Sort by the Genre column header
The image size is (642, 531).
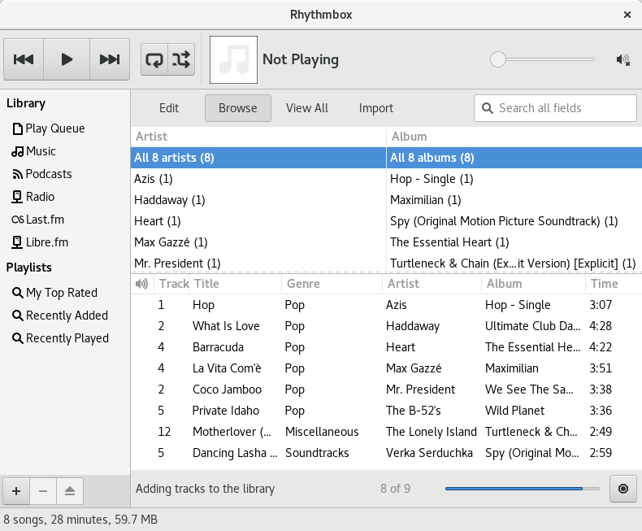point(332,284)
